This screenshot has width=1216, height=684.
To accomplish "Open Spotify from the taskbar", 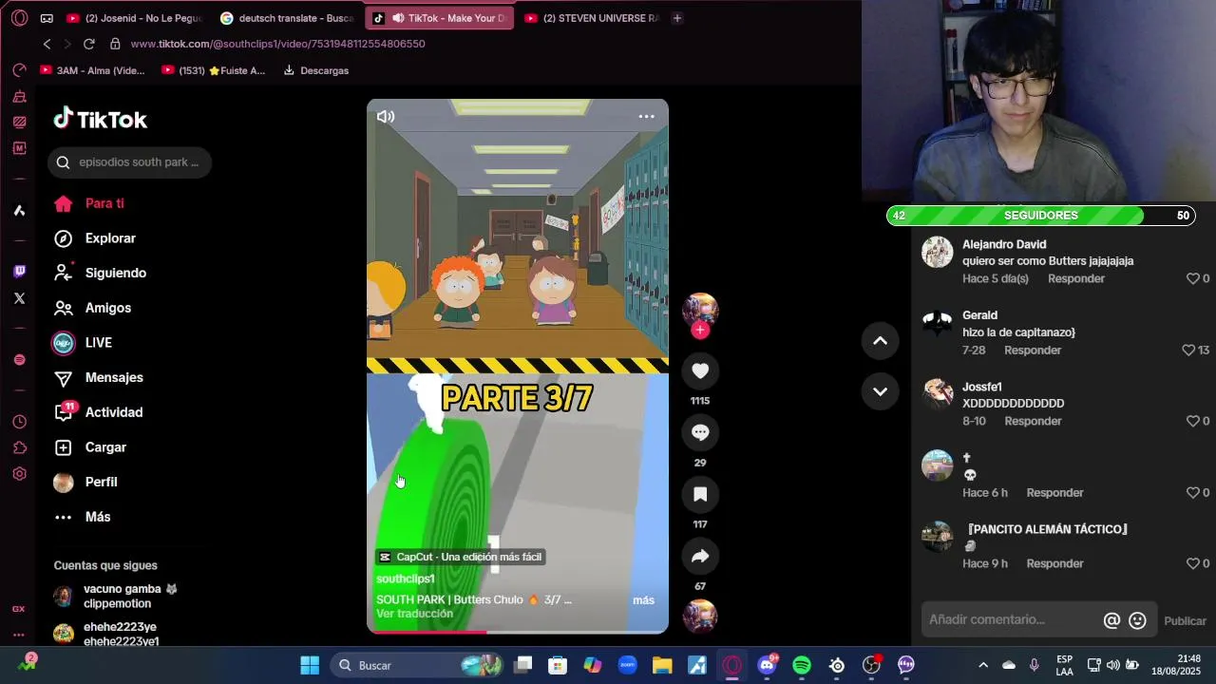I will (801, 665).
